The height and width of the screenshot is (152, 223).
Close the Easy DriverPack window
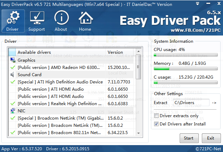219,3
